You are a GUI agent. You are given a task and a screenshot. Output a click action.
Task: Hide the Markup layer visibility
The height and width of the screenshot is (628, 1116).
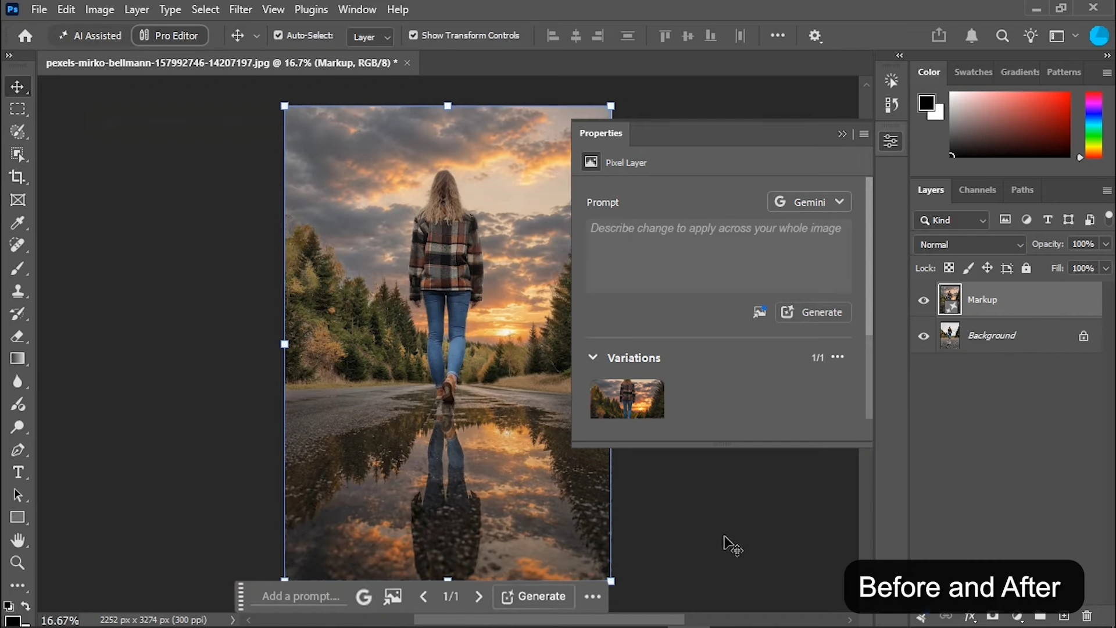coord(924,300)
